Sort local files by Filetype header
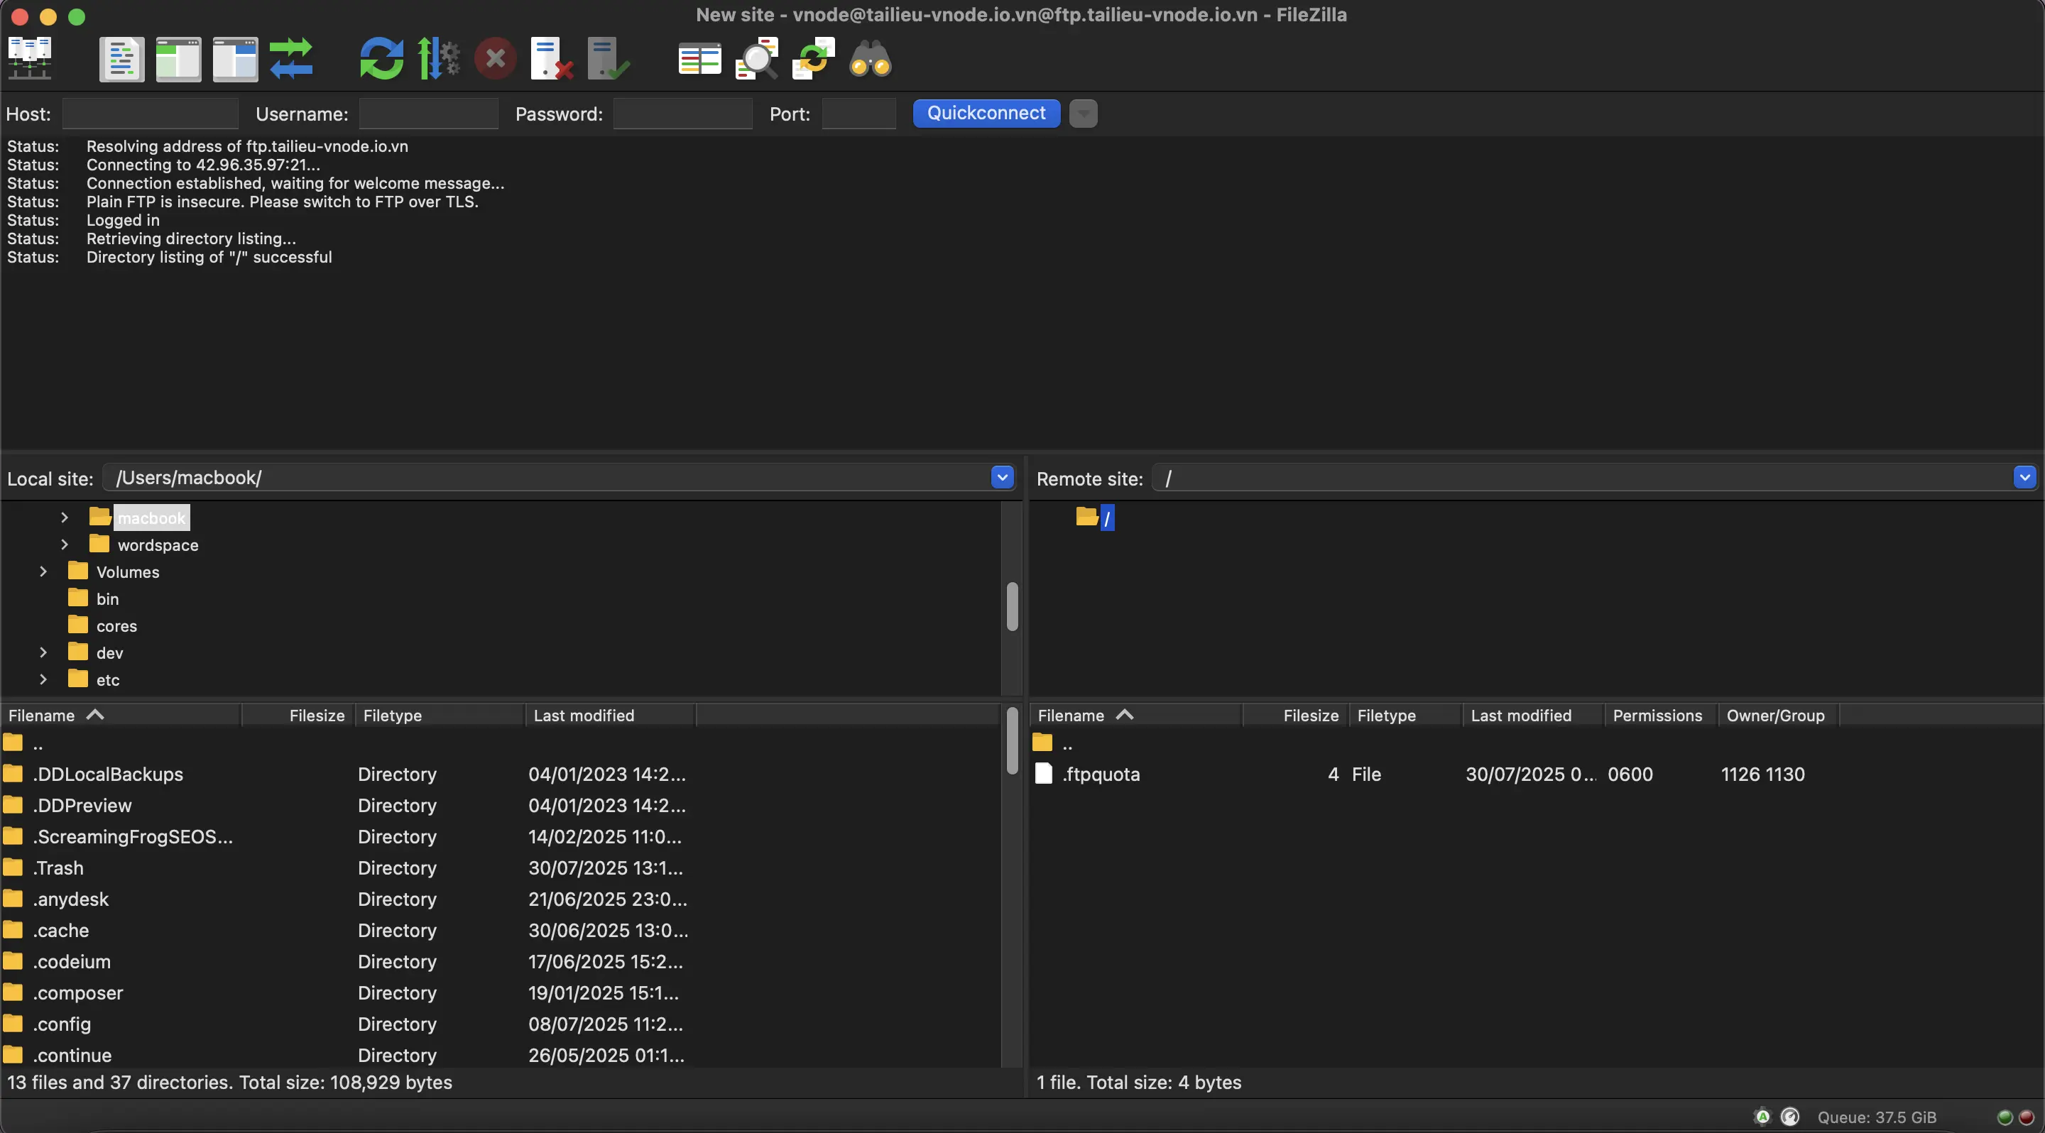 coord(440,715)
